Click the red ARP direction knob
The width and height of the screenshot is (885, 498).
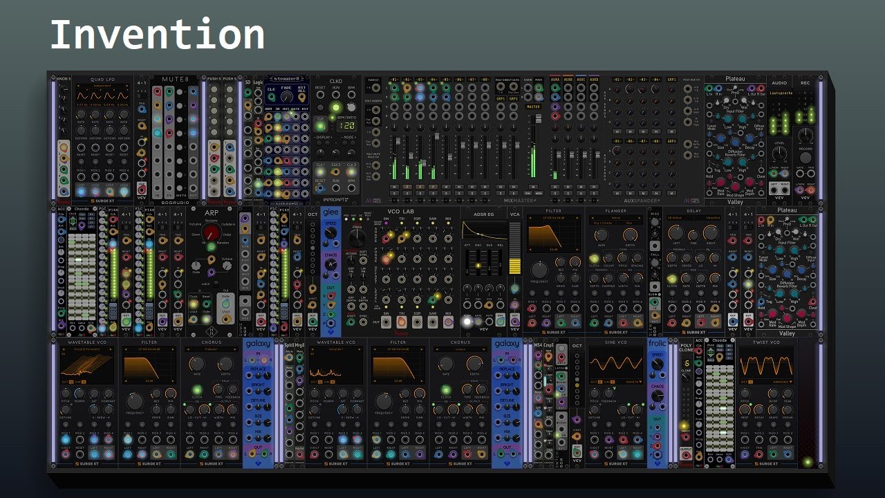(x=212, y=232)
